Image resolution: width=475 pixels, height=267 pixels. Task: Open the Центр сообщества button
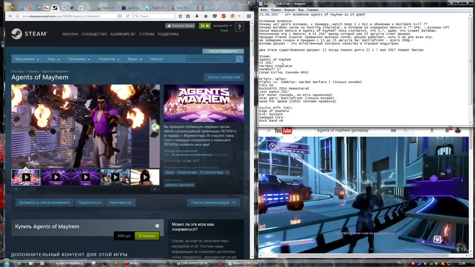pos(224,77)
